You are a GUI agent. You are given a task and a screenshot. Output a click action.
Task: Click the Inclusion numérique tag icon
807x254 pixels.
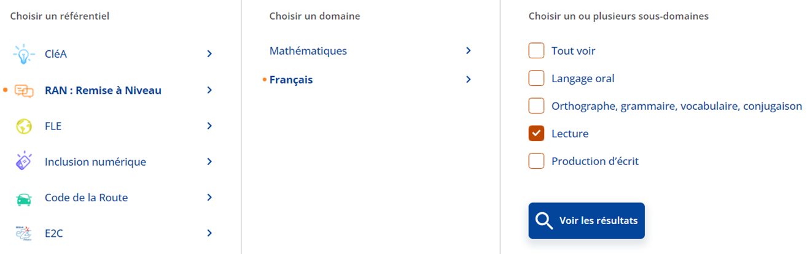click(x=23, y=161)
